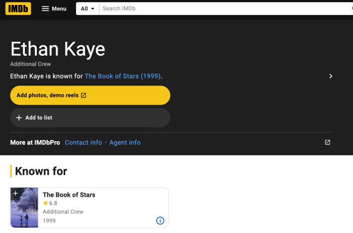
Task: Focus the Search IMDb field
Action: click(x=225, y=8)
